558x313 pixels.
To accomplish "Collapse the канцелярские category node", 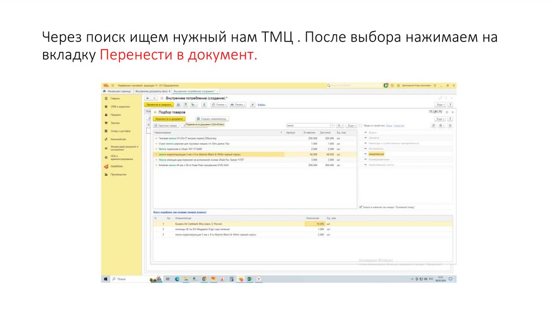I will click(366, 154).
